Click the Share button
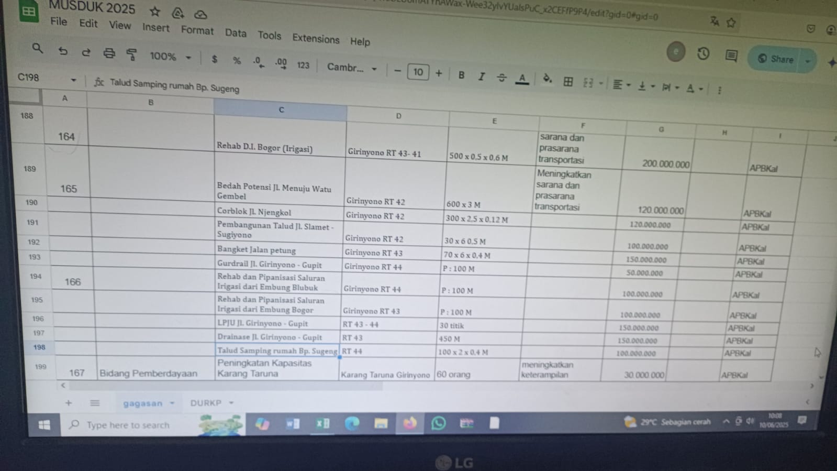 coord(776,59)
